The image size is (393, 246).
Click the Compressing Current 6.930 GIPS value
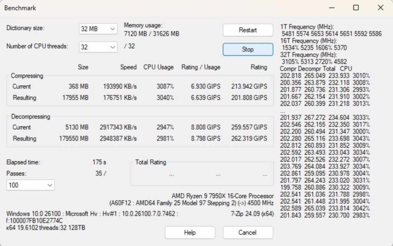[x=206, y=86]
